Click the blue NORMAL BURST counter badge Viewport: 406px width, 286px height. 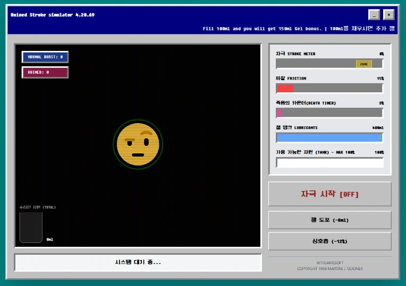click(45, 57)
